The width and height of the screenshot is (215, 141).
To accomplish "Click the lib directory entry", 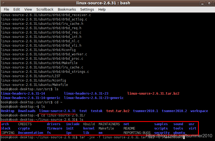I will [x=86, y=133].
